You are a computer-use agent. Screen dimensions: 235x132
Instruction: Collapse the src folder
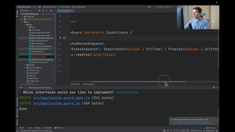(x=22, y=22)
